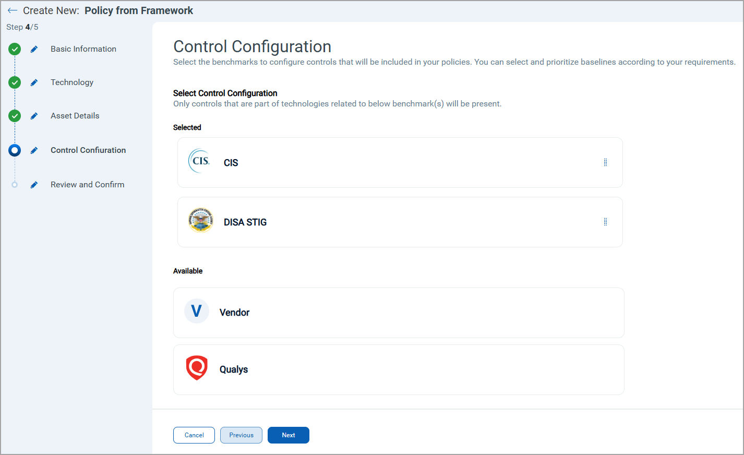Select the DISA STIG seal logo
Screen dimensions: 744x455
point(200,221)
